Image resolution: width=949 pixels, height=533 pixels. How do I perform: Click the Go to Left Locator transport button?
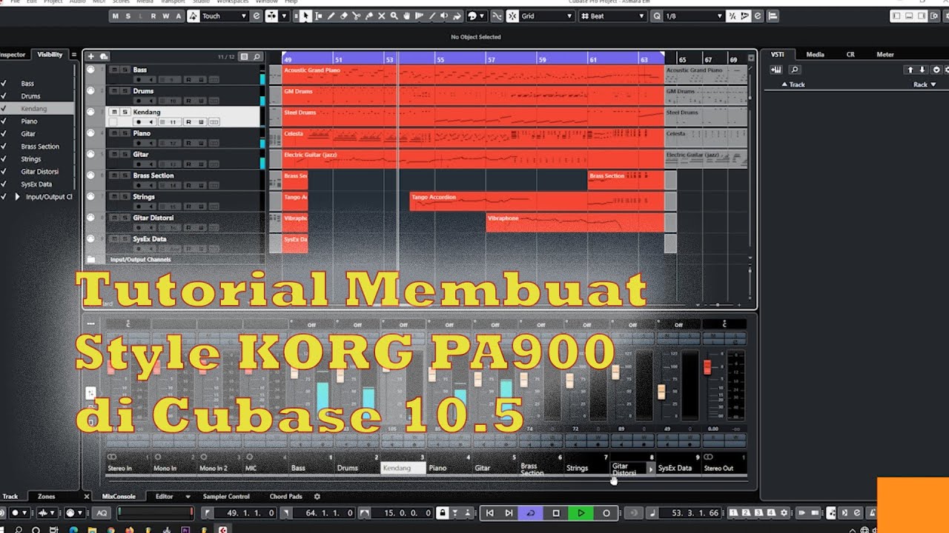tap(489, 513)
